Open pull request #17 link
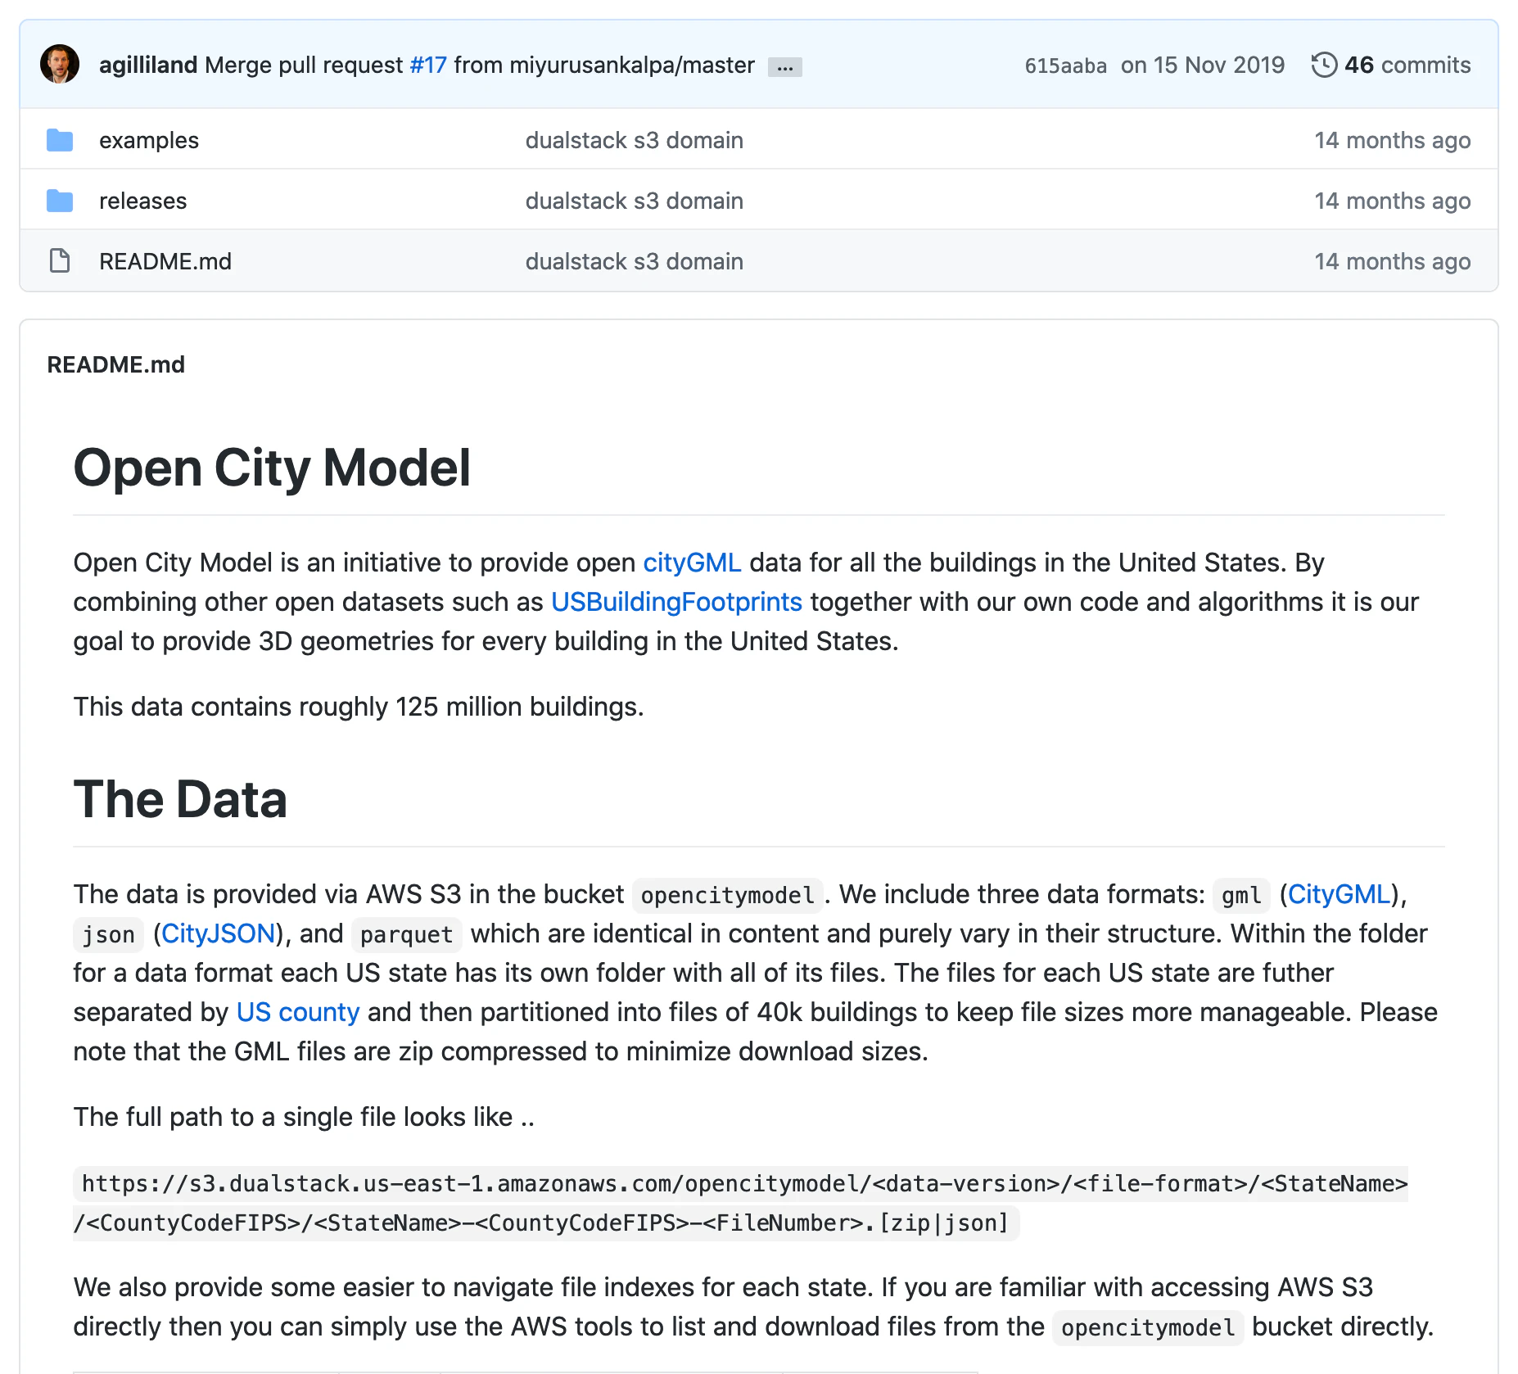 (x=428, y=65)
